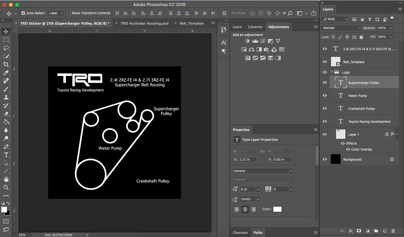Select the Crop tool
The image size is (404, 237).
[6, 64]
